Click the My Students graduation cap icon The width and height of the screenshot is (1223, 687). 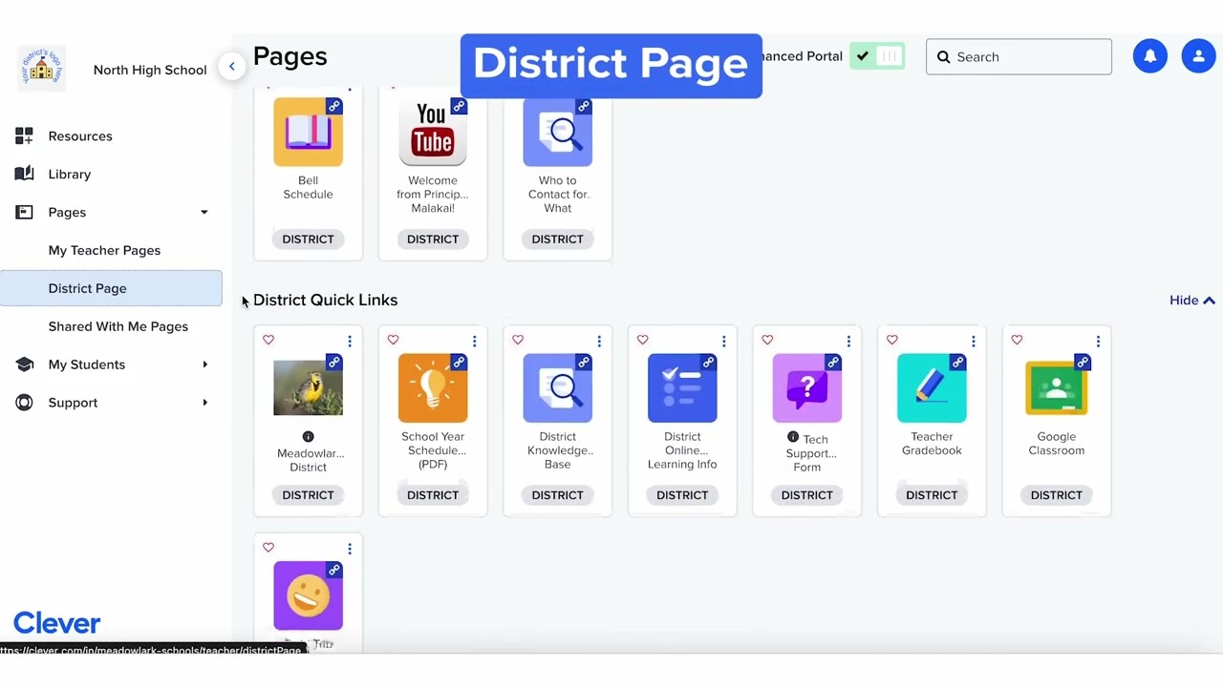coord(24,364)
